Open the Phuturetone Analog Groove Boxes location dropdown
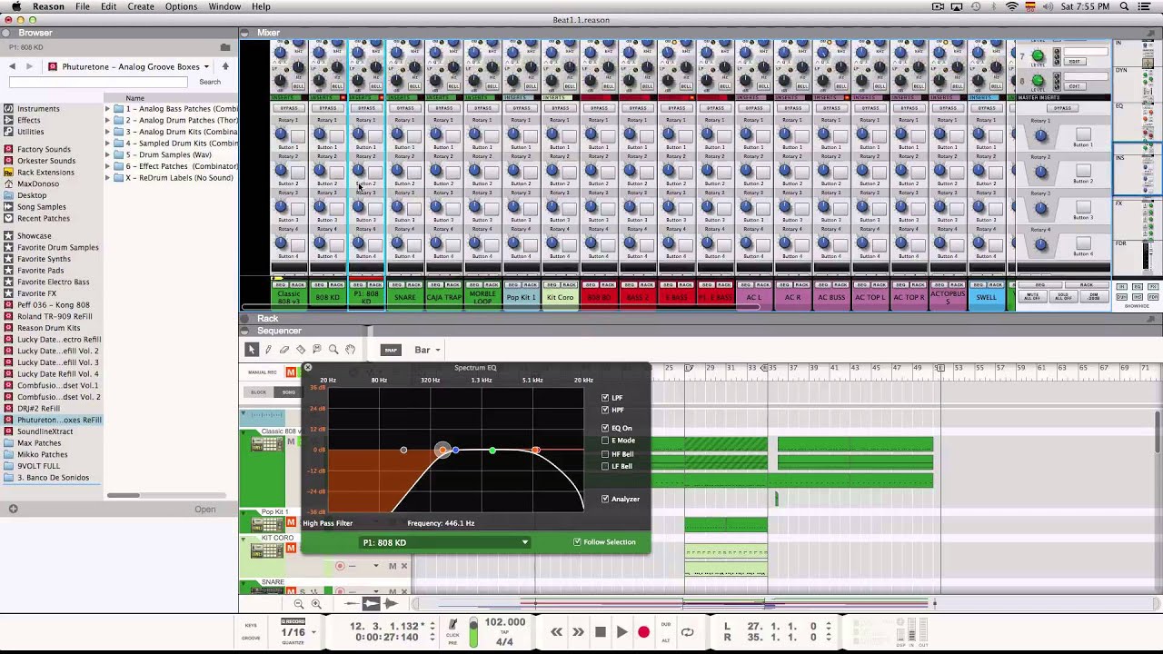Image resolution: width=1163 pixels, height=654 pixels. 129,66
